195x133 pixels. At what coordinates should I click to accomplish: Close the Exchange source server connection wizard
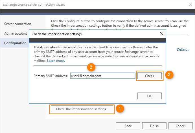point(190,4)
